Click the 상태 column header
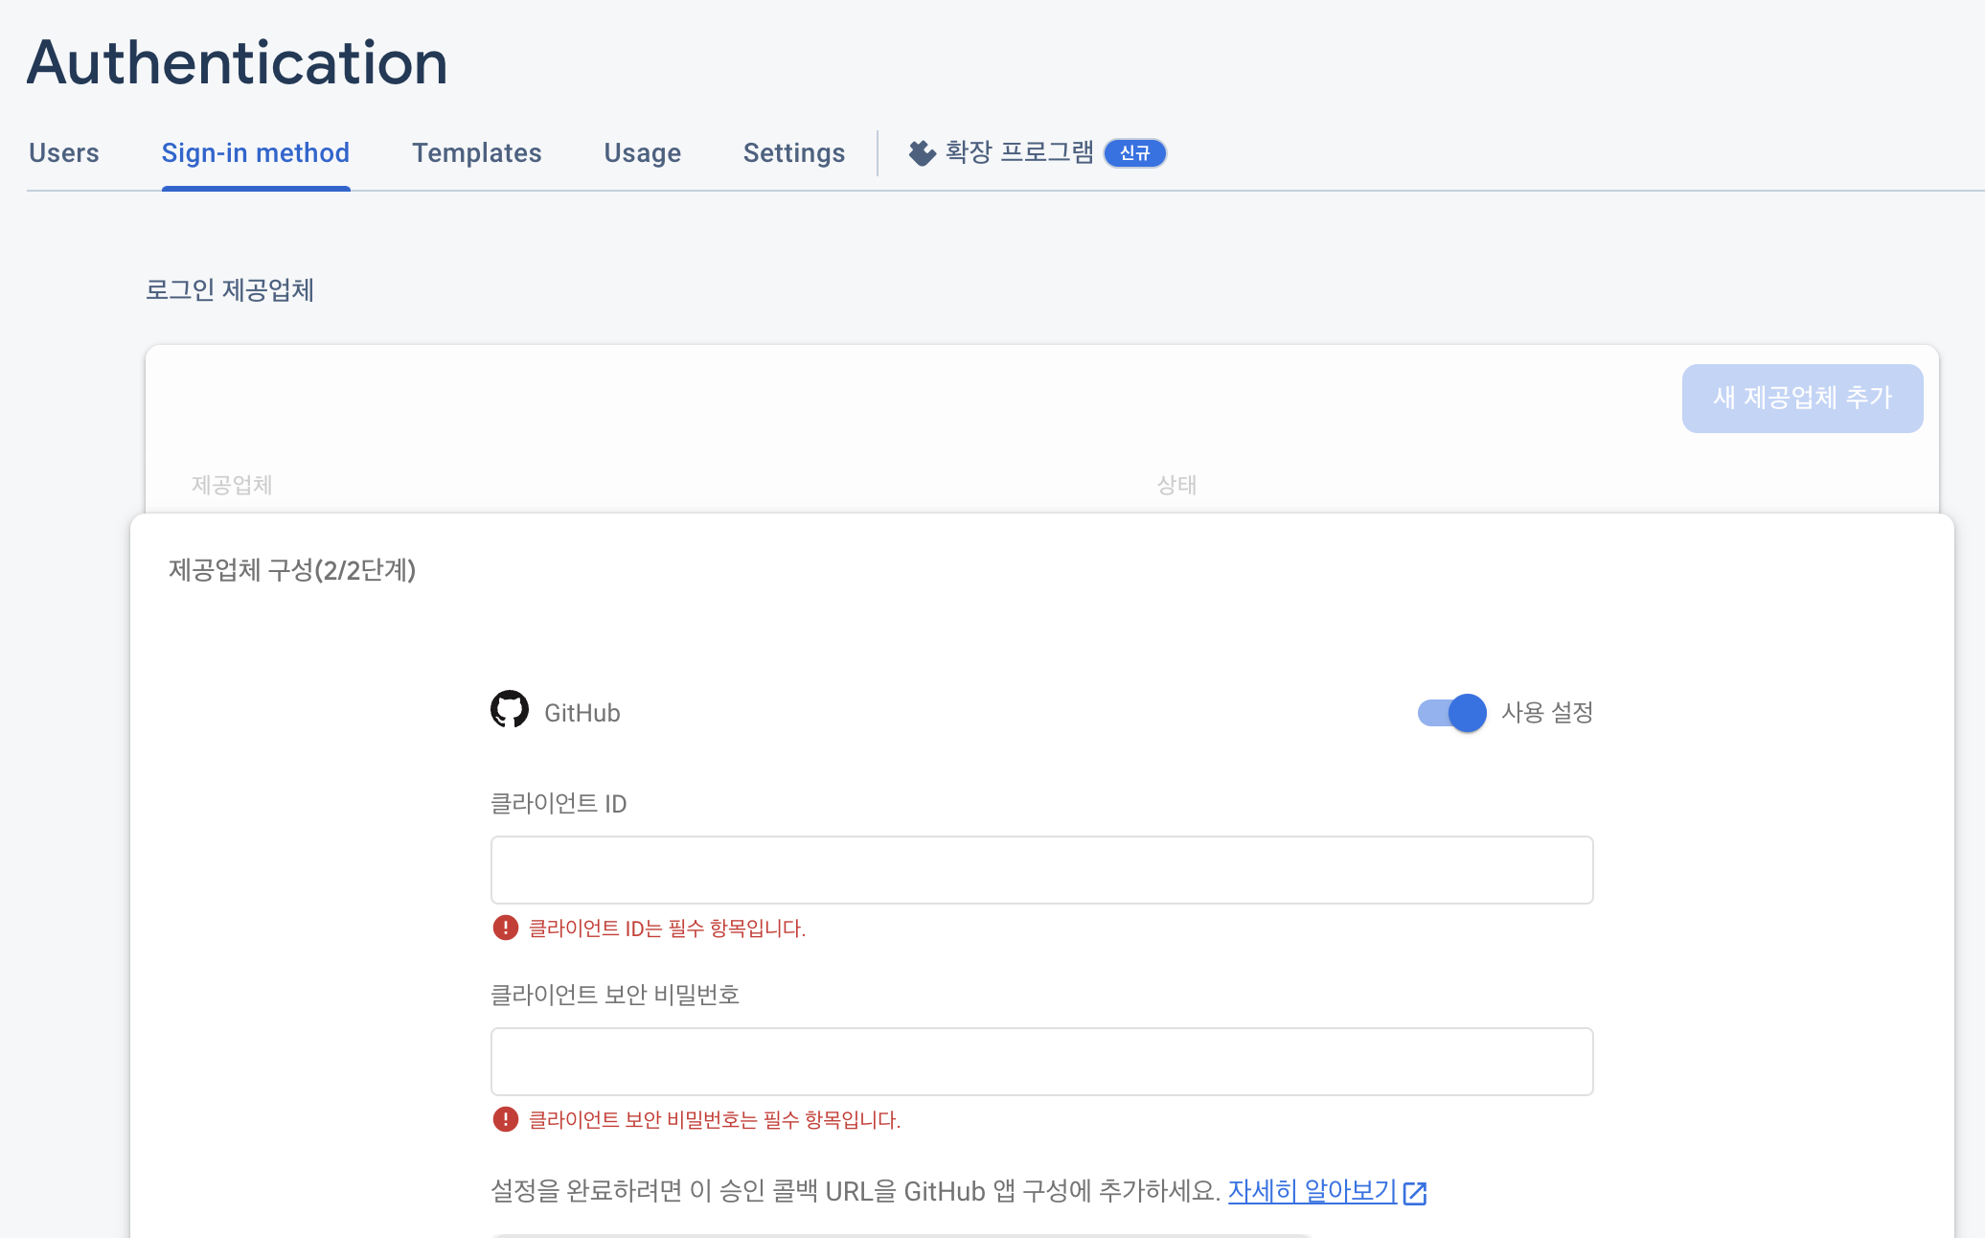This screenshot has width=1985, height=1238. [1176, 485]
